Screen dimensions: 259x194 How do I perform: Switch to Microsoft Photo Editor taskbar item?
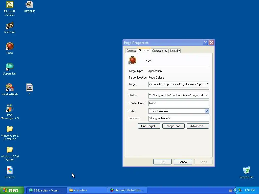tap(127, 190)
